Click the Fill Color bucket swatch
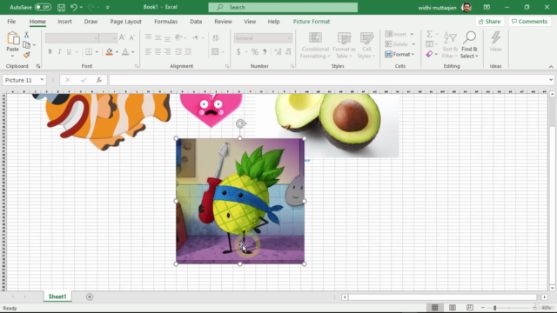This screenshot has height=313, width=557. 109,52
